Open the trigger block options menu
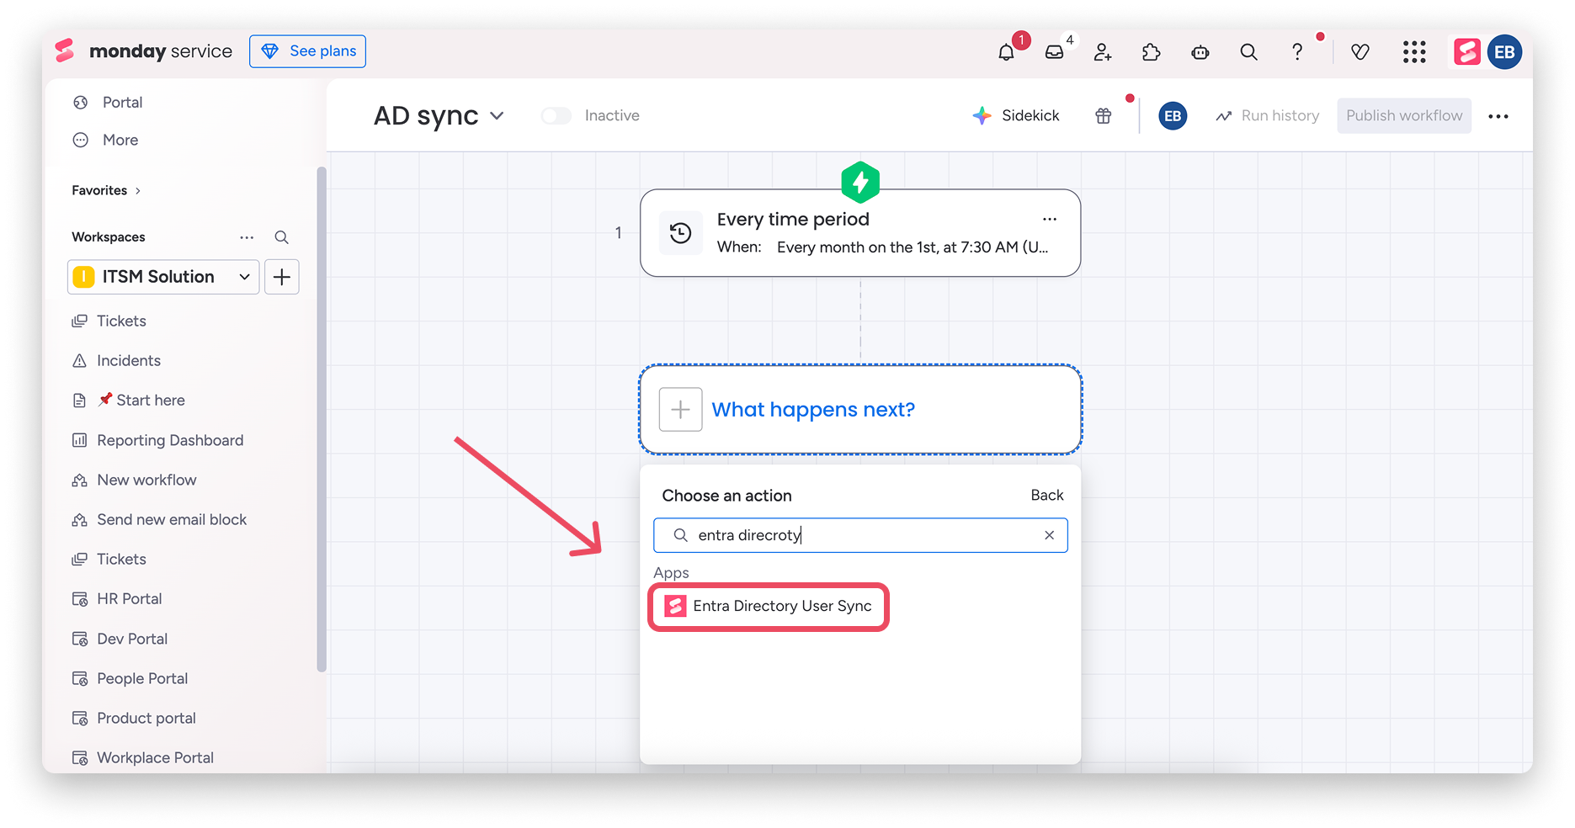This screenshot has height=828, width=1575. 1050,219
